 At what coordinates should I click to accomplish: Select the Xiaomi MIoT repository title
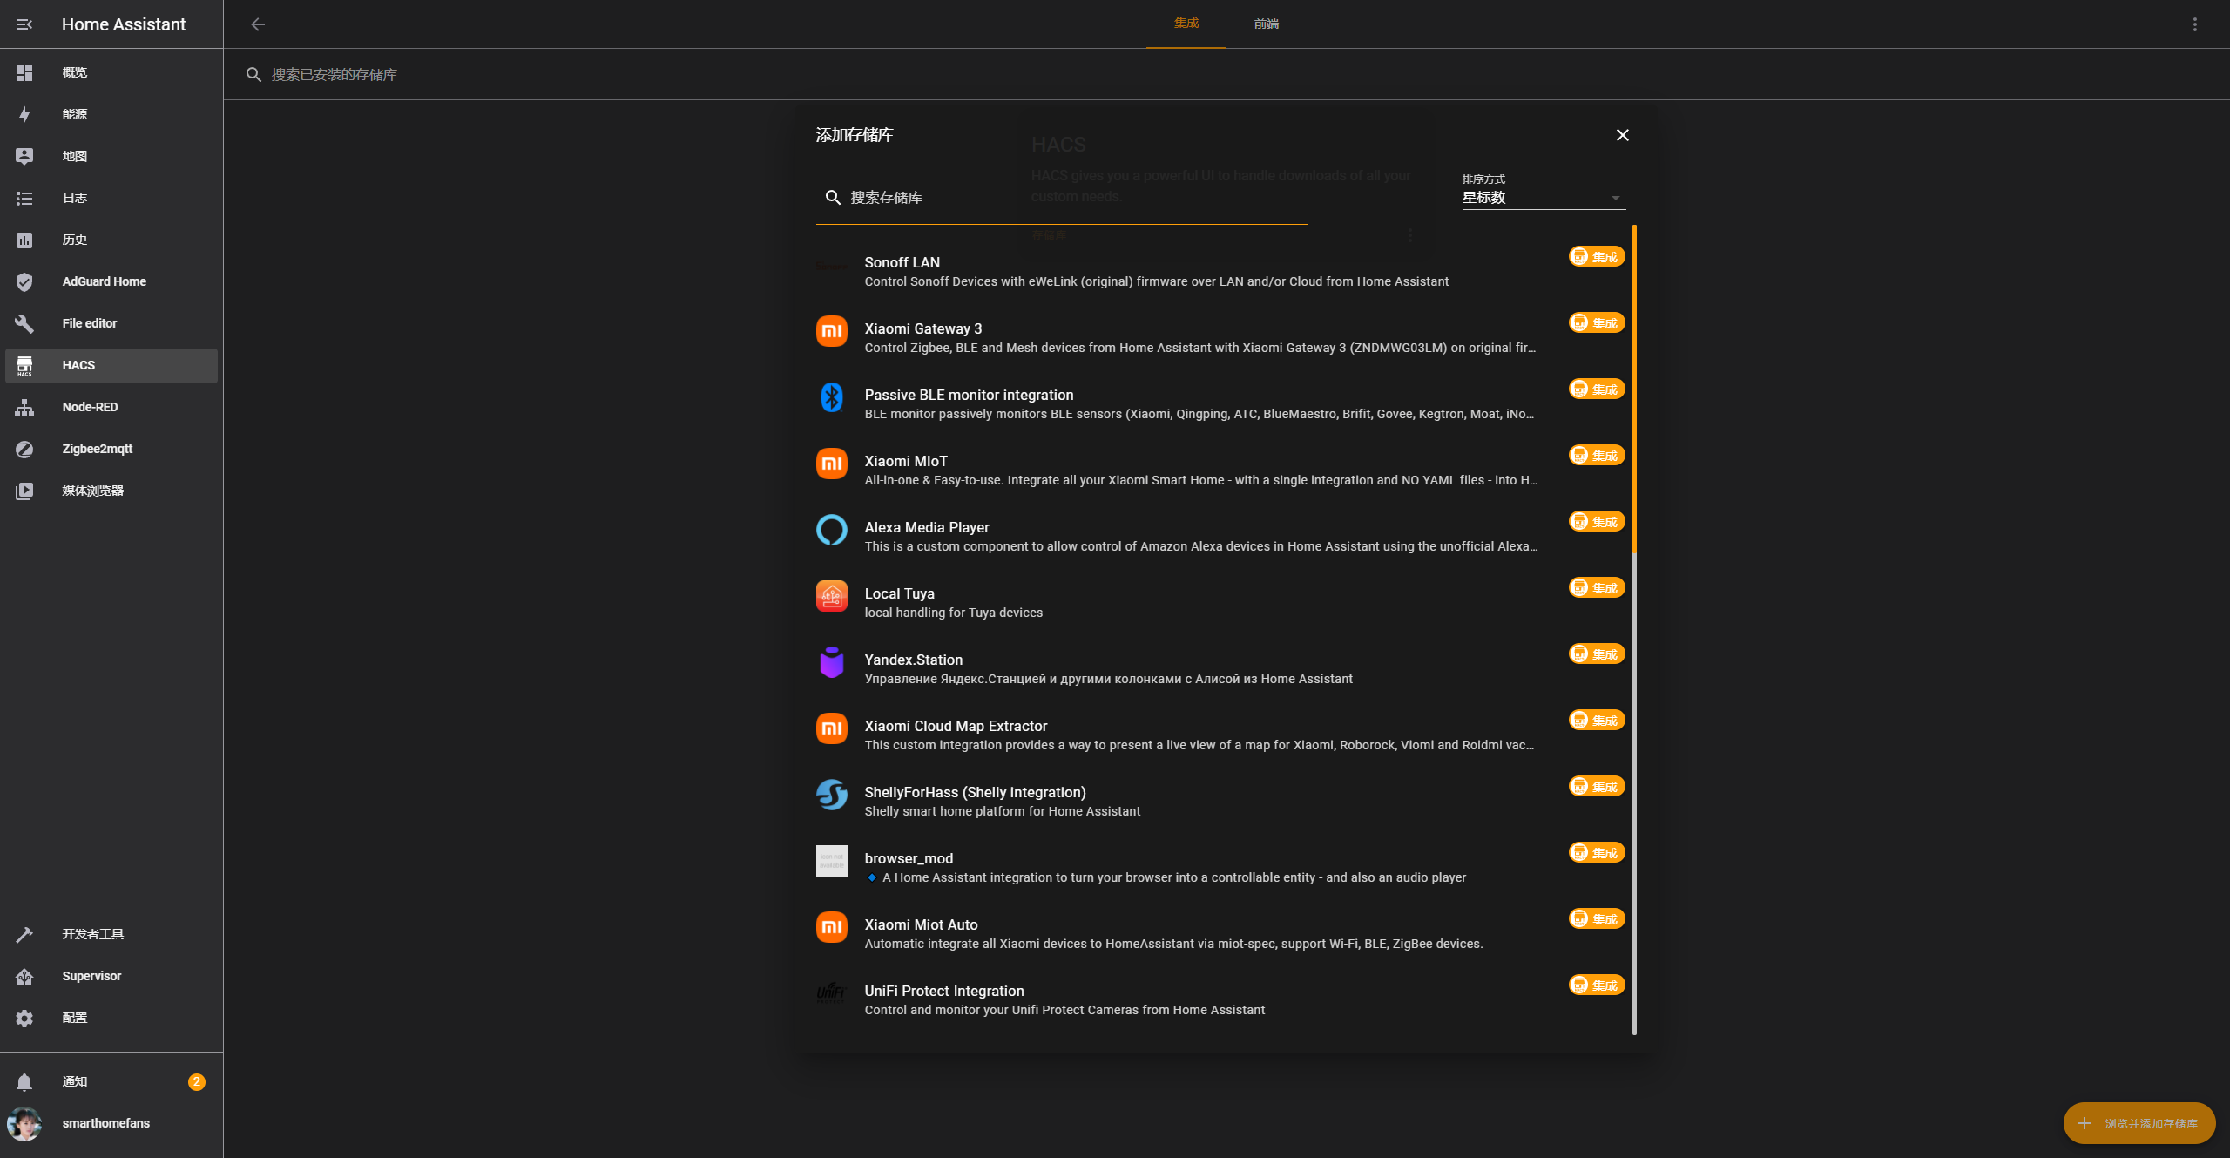click(906, 461)
